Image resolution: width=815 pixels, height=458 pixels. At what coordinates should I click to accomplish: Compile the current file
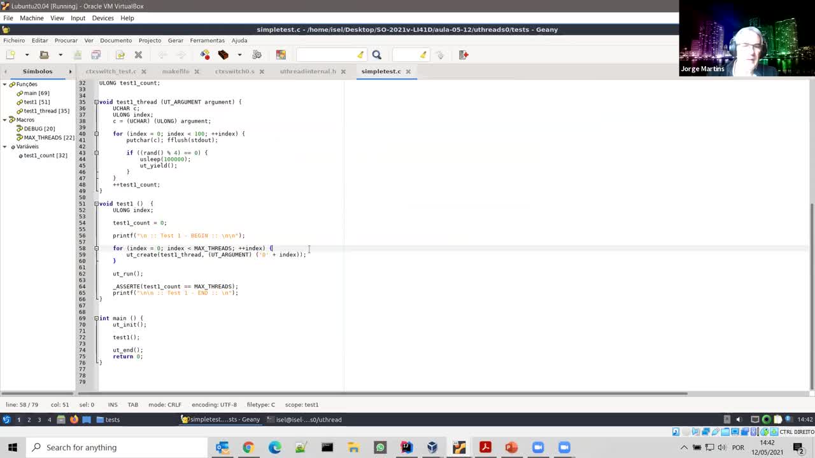(204, 55)
